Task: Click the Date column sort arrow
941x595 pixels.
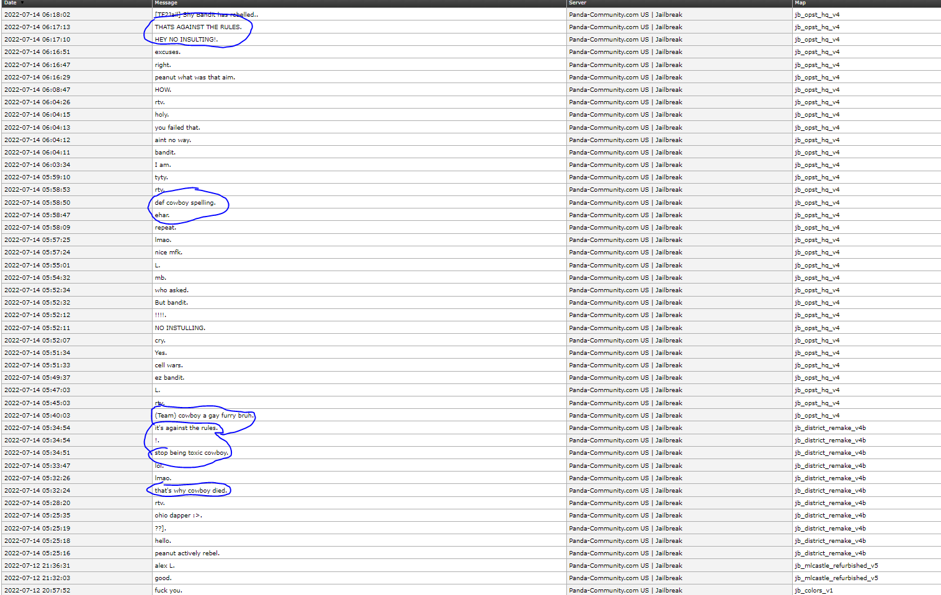Action: 22,3
